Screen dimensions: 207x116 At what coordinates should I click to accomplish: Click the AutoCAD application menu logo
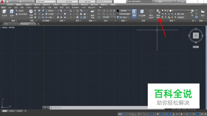(x=2, y=2)
